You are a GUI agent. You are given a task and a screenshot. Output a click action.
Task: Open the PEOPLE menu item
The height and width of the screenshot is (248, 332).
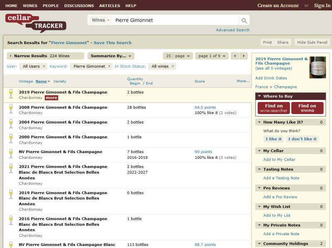coord(51,6)
